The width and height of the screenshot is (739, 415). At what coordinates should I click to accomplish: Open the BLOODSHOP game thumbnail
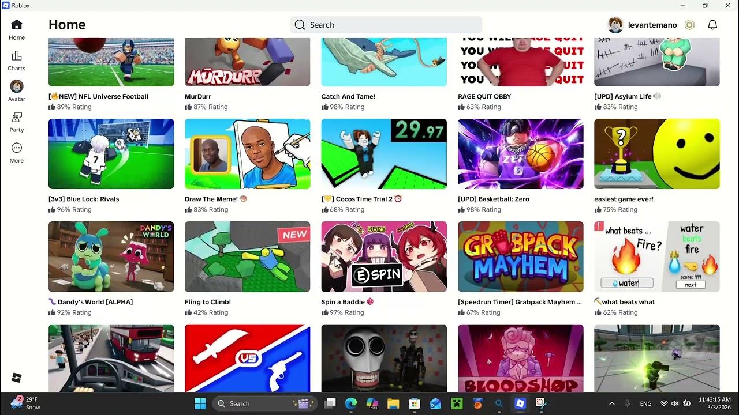520,358
